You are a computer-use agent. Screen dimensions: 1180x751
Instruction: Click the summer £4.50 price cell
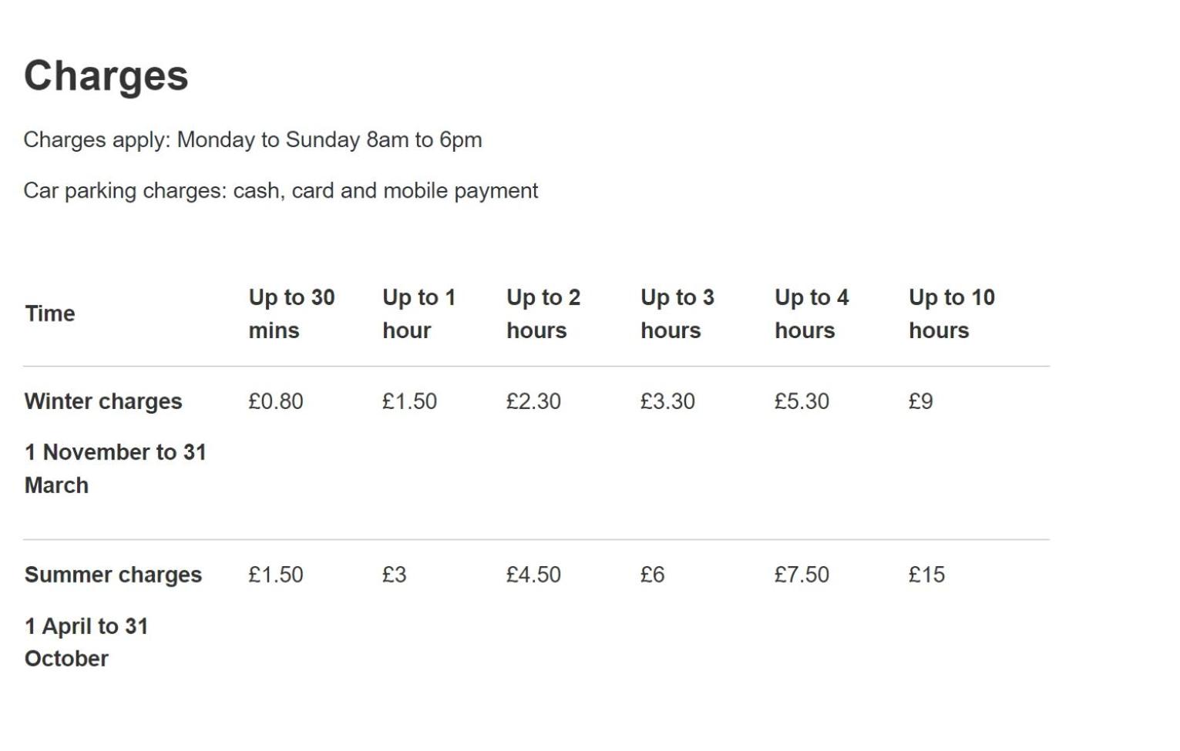coord(533,575)
